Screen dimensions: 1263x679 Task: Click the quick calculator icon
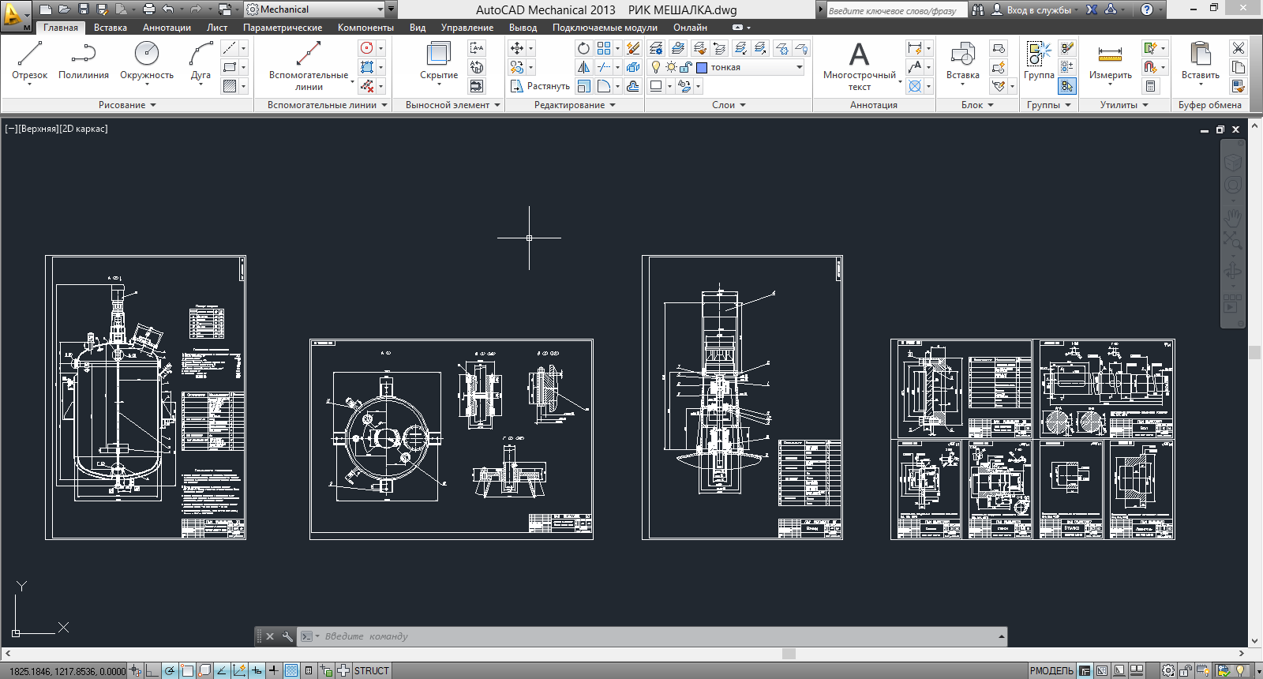pos(1151,86)
